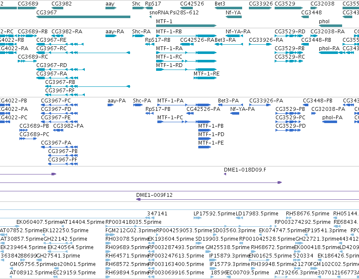Image resolution: width=359 pixels, height=279 pixels.
Task: Open transcript MTF-1-RE
Action: click(205, 78)
